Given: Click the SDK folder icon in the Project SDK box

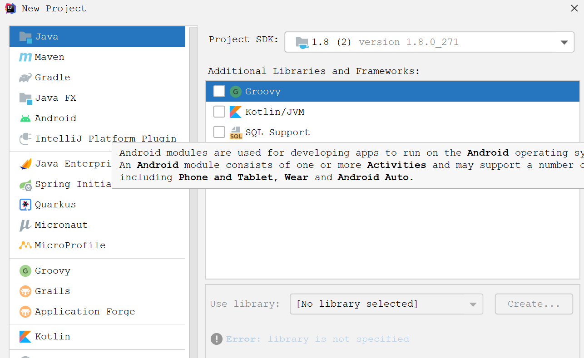Looking at the screenshot, I should tap(302, 43).
